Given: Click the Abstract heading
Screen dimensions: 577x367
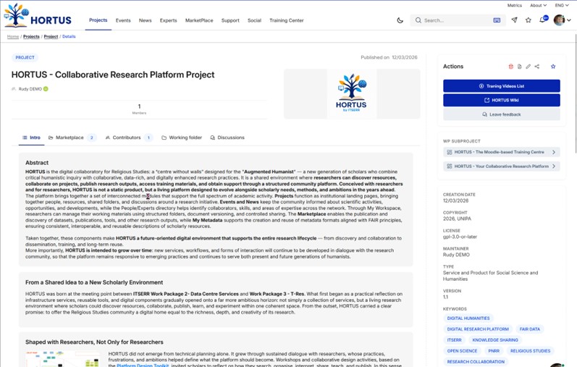Looking at the screenshot, I should pyautogui.click(x=37, y=163).
